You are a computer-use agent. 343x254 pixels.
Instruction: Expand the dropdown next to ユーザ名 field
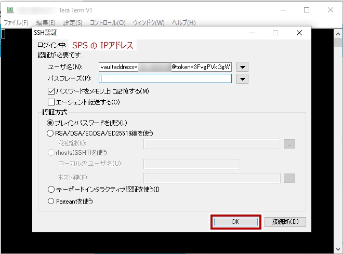pyautogui.click(x=242, y=67)
